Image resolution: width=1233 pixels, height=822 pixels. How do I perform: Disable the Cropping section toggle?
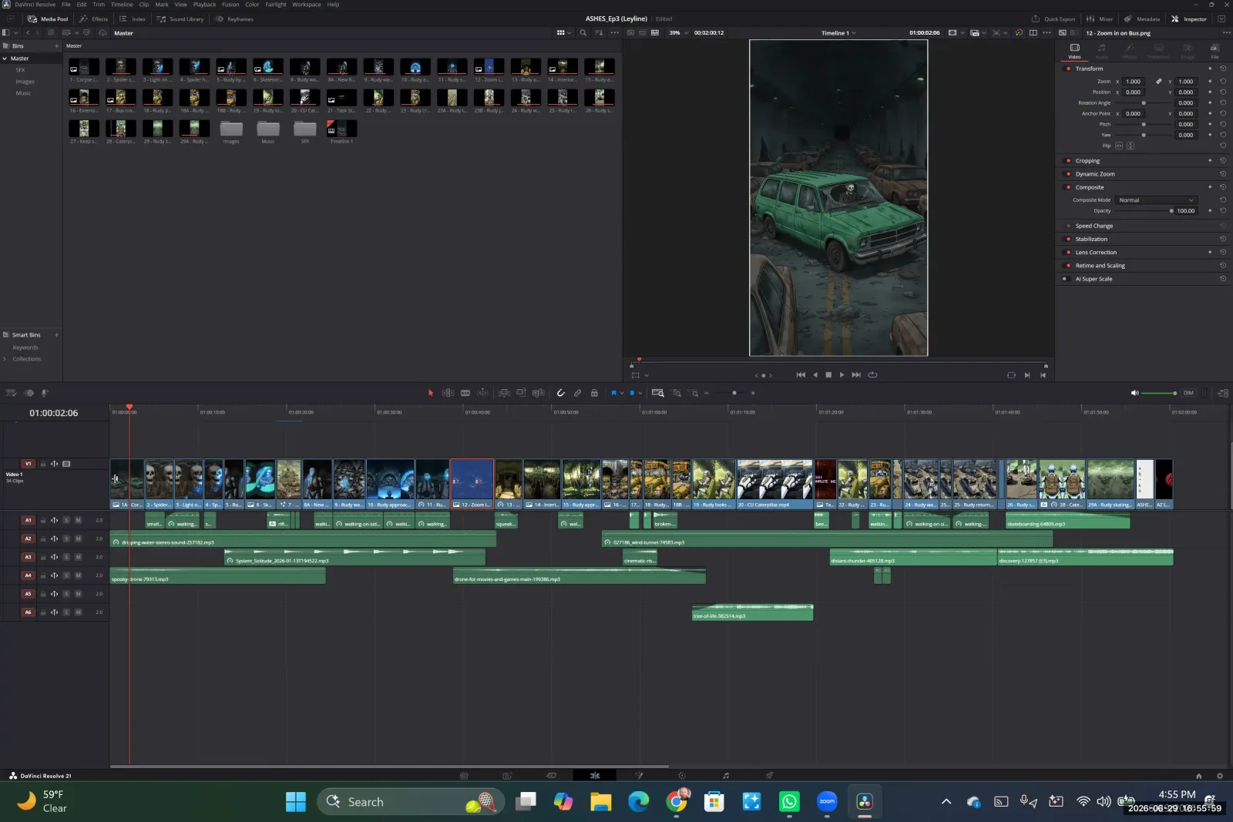click(1068, 161)
